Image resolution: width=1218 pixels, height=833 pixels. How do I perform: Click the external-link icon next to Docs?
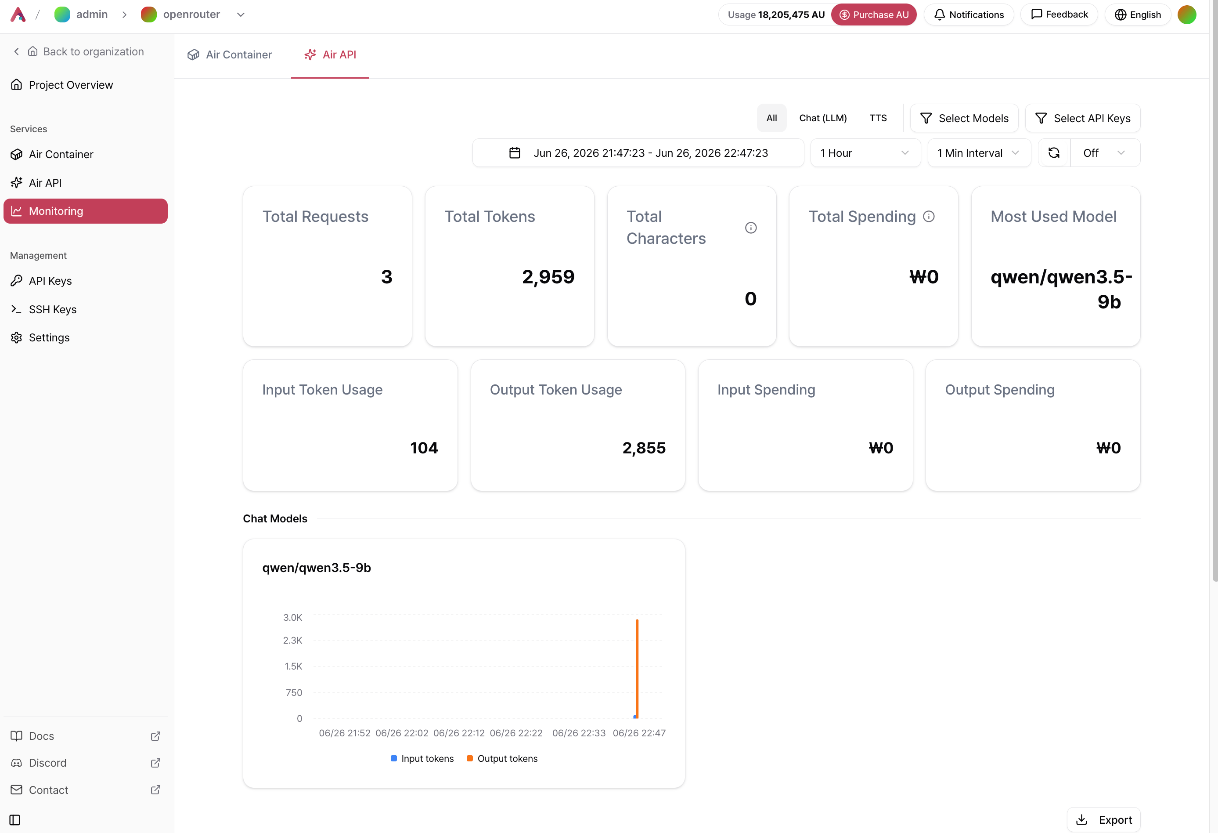click(156, 736)
